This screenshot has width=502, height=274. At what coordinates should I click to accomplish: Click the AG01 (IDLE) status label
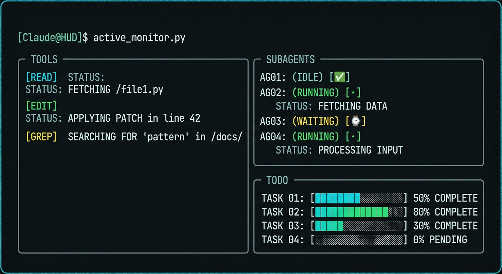308,77
